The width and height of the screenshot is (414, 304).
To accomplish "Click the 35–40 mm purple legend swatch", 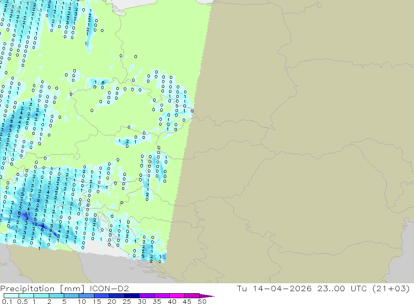I will 162,296.
